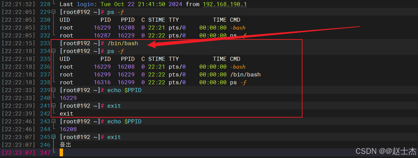Select line number 240
Screen dimensions: 418x158
pos(45,98)
